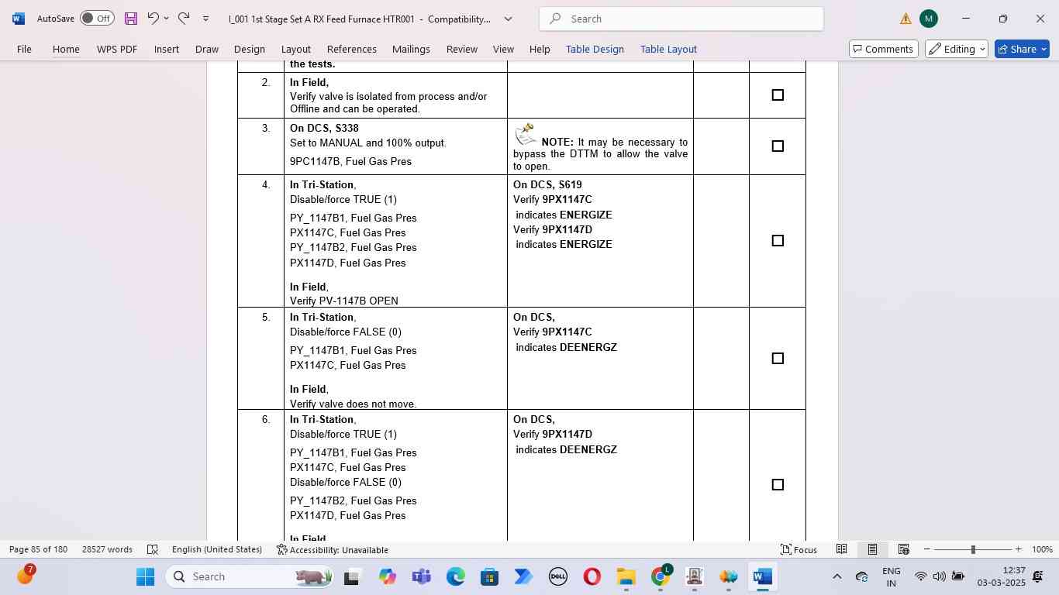The width and height of the screenshot is (1059, 595).
Task: Switch to Read Mode view icon
Action: 841,549
